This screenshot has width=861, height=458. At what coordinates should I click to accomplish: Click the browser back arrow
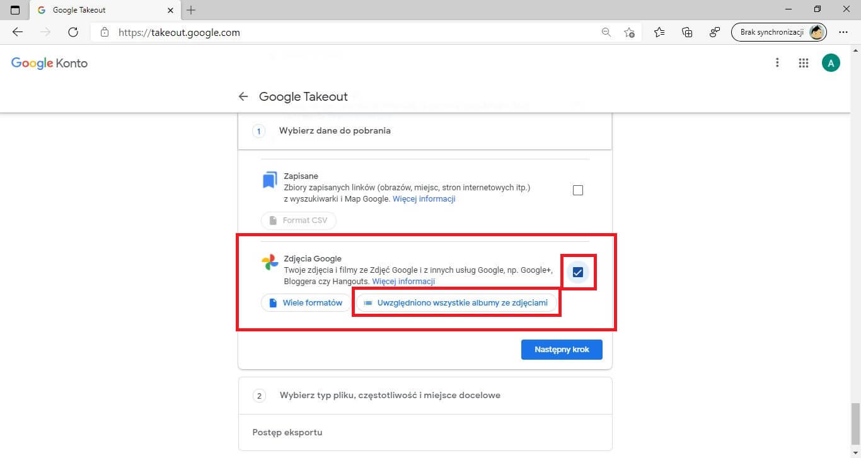18,32
